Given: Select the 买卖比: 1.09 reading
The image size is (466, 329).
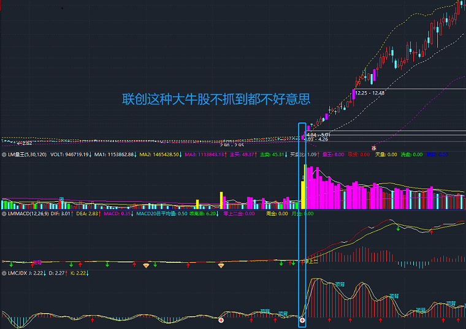Looking at the screenshot, I should (x=305, y=155).
